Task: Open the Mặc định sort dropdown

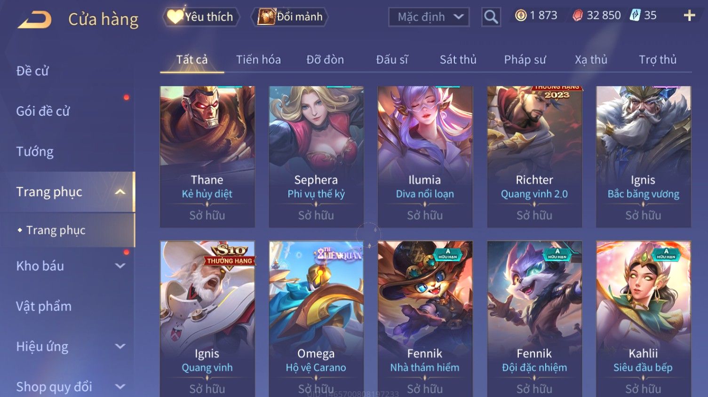Action: click(429, 17)
